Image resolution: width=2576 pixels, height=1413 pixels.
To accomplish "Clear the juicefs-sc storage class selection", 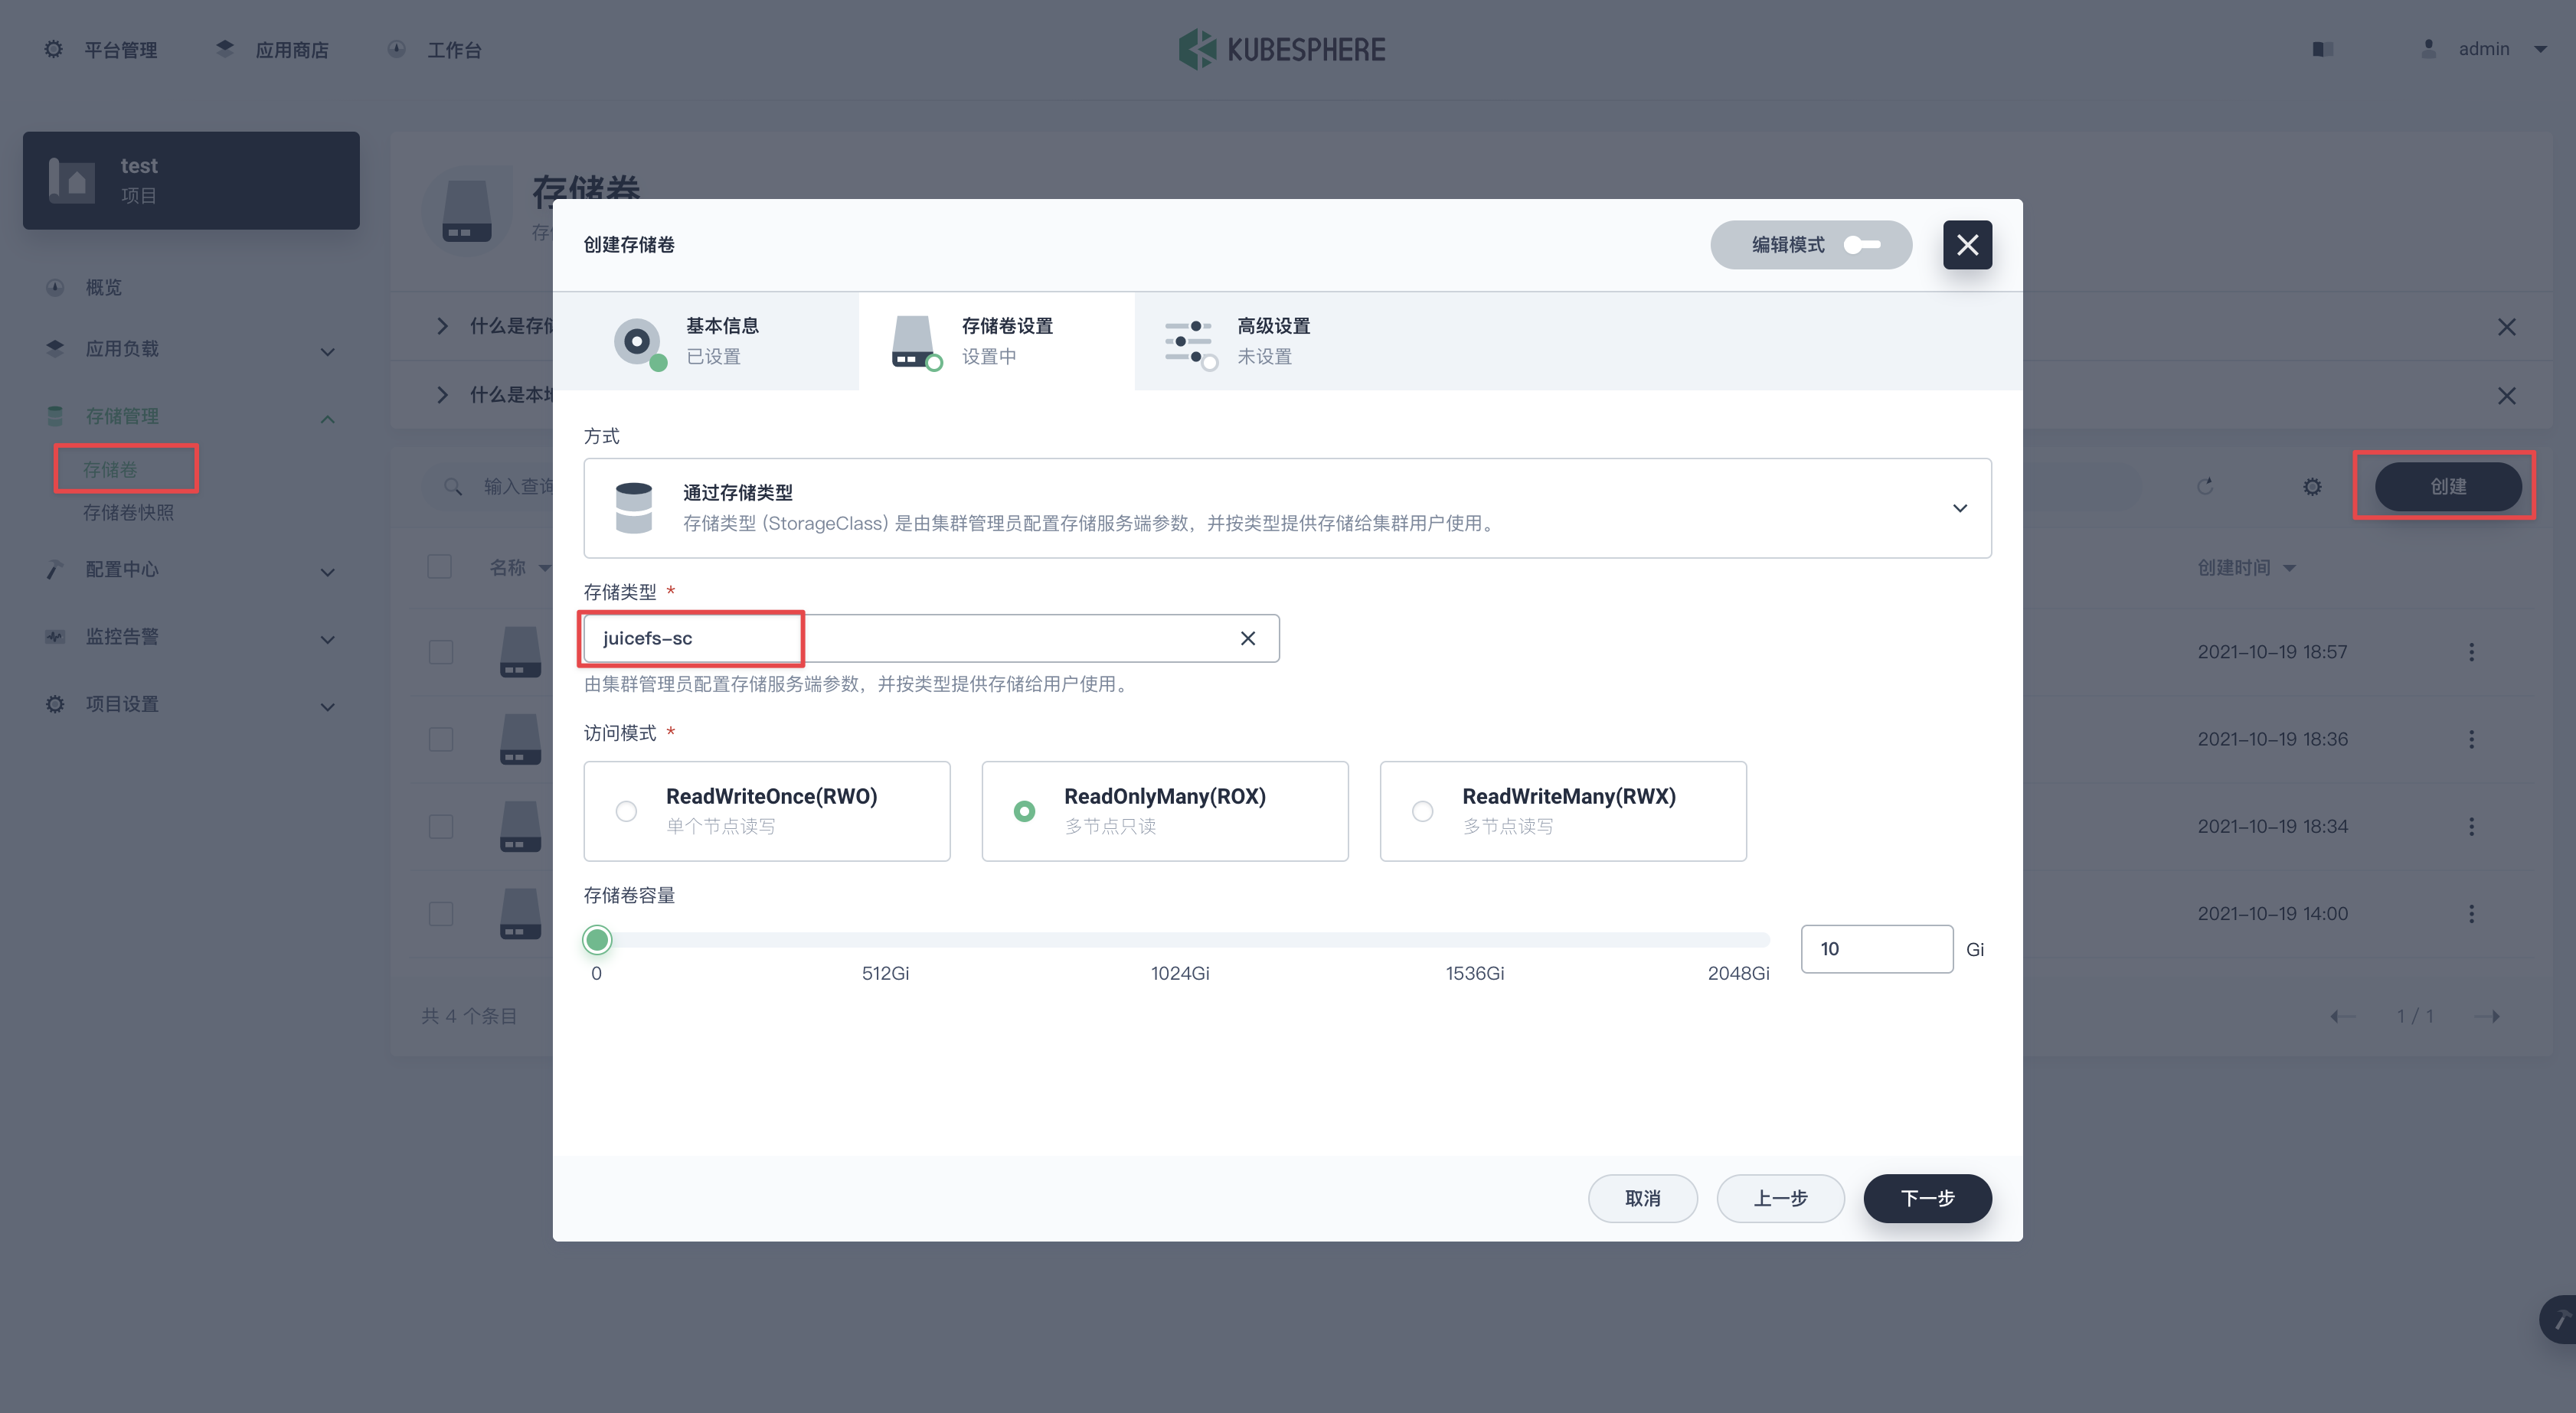I will [x=1247, y=638].
